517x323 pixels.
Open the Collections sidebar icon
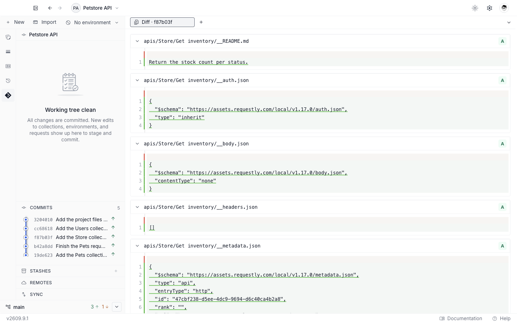tap(8, 37)
